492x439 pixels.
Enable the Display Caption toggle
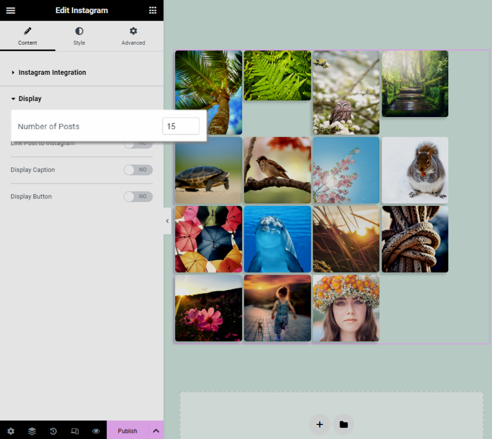pyautogui.click(x=138, y=170)
